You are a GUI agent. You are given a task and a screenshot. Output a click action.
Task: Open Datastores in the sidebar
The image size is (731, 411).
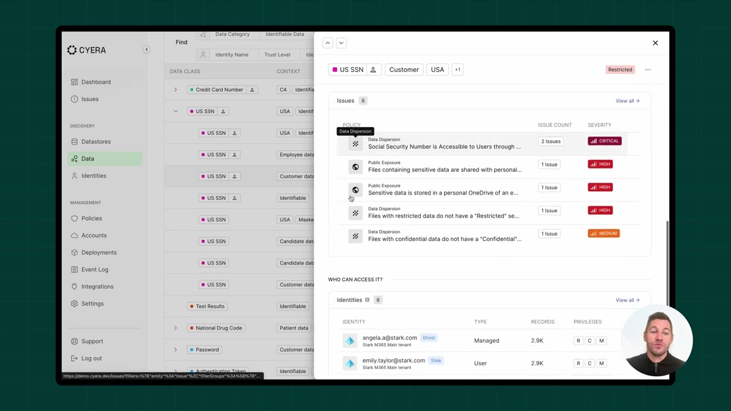click(x=95, y=142)
